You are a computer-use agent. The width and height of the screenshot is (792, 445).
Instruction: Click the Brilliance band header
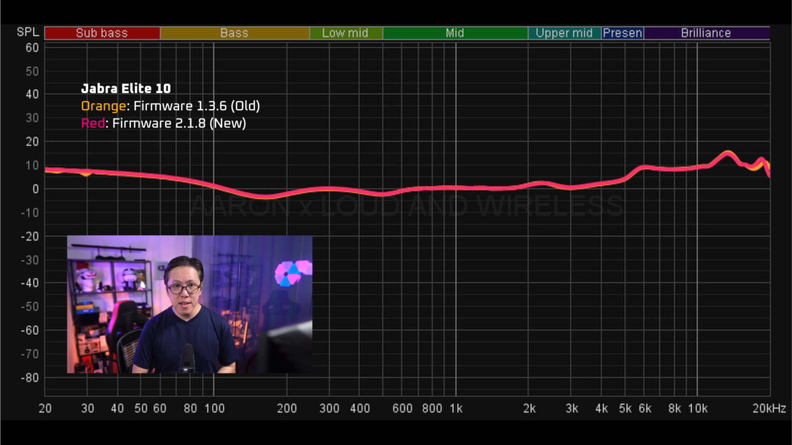click(x=706, y=33)
